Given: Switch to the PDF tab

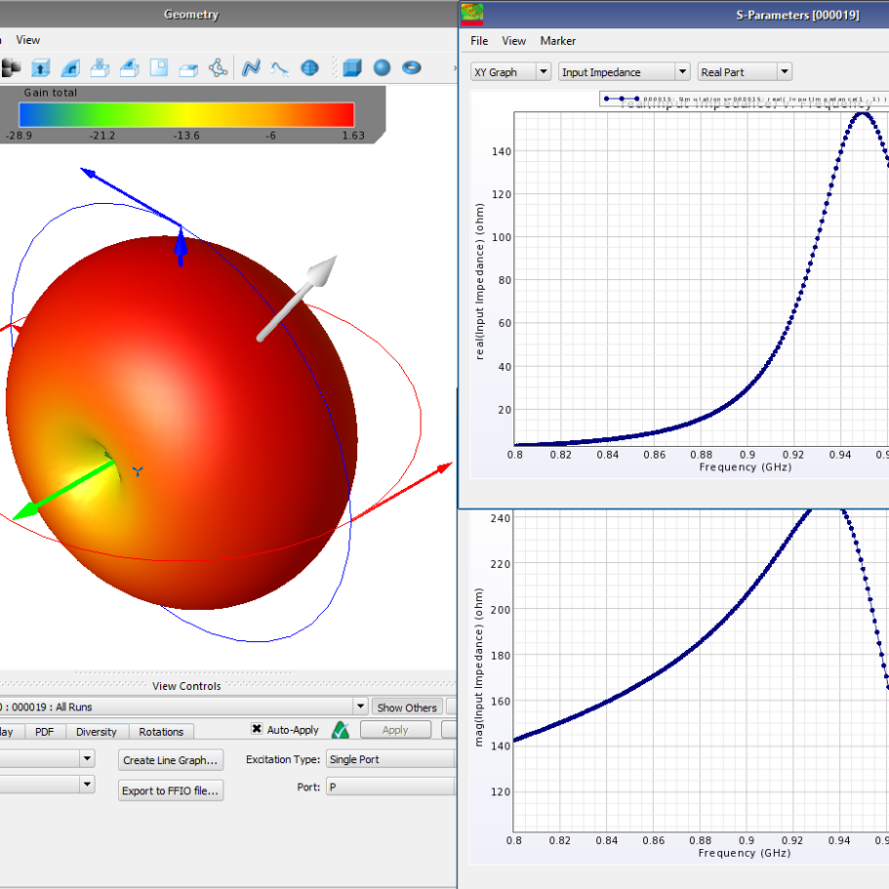Looking at the screenshot, I should click(44, 731).
